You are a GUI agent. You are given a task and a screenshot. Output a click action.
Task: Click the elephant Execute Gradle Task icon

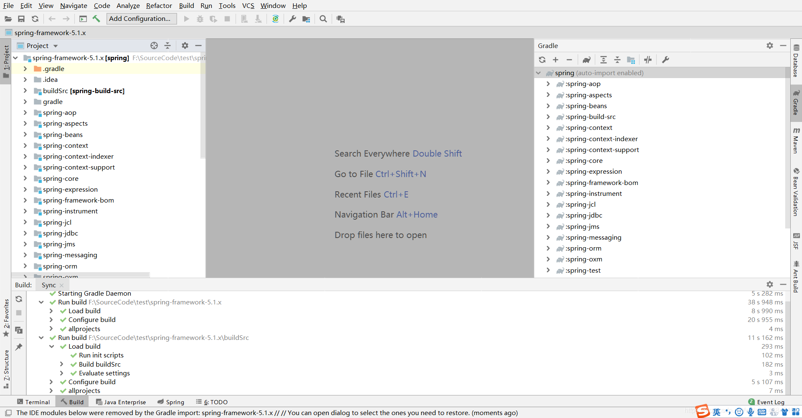tap(586, 60)
